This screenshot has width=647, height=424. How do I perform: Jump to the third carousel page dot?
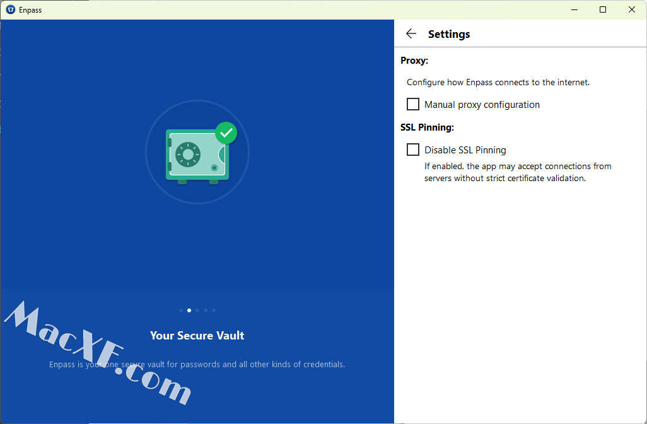pyautogui.click(x=197, y=310)
